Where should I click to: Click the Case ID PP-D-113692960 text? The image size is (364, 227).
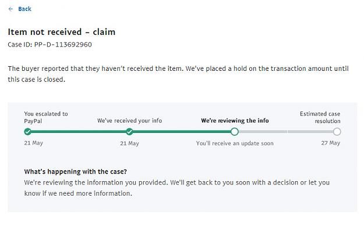coord(50,45)
